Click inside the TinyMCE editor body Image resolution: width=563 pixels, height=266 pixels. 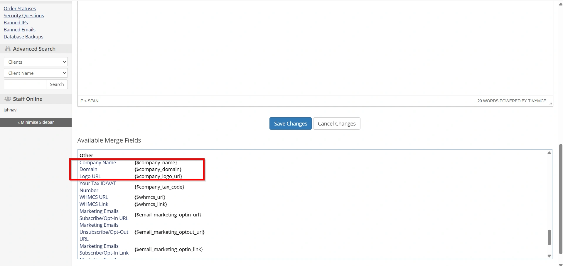pos(315,48)
